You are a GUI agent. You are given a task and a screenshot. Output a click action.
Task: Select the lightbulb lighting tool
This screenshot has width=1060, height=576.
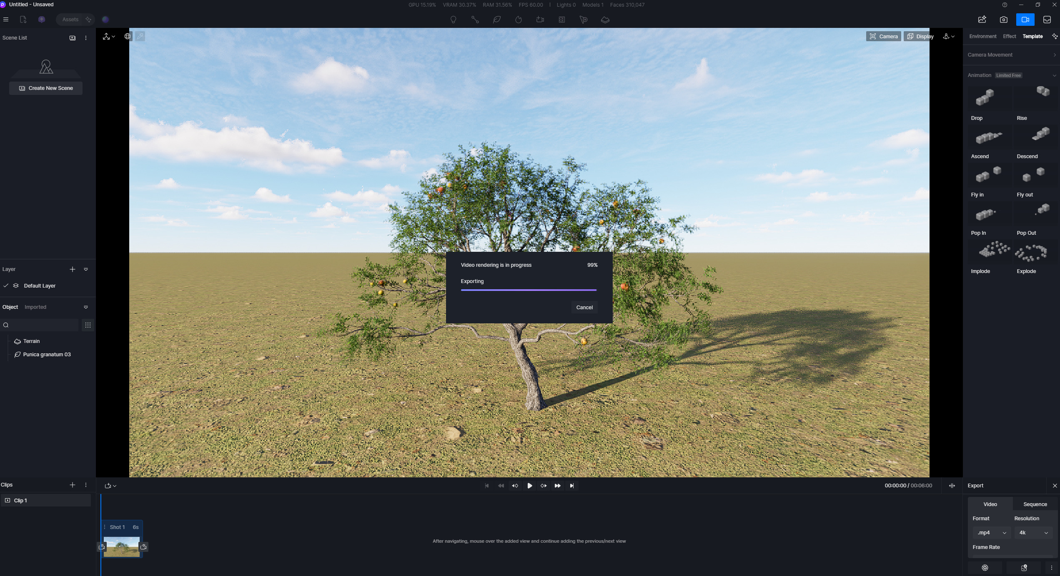tap(453, 20)
